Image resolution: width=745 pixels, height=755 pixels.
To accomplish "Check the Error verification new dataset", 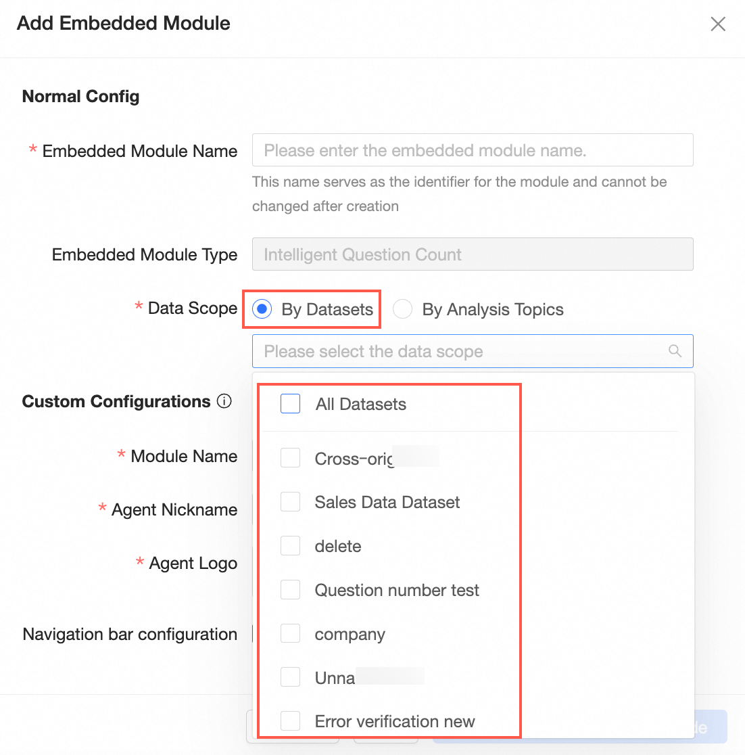I will 290,720.
